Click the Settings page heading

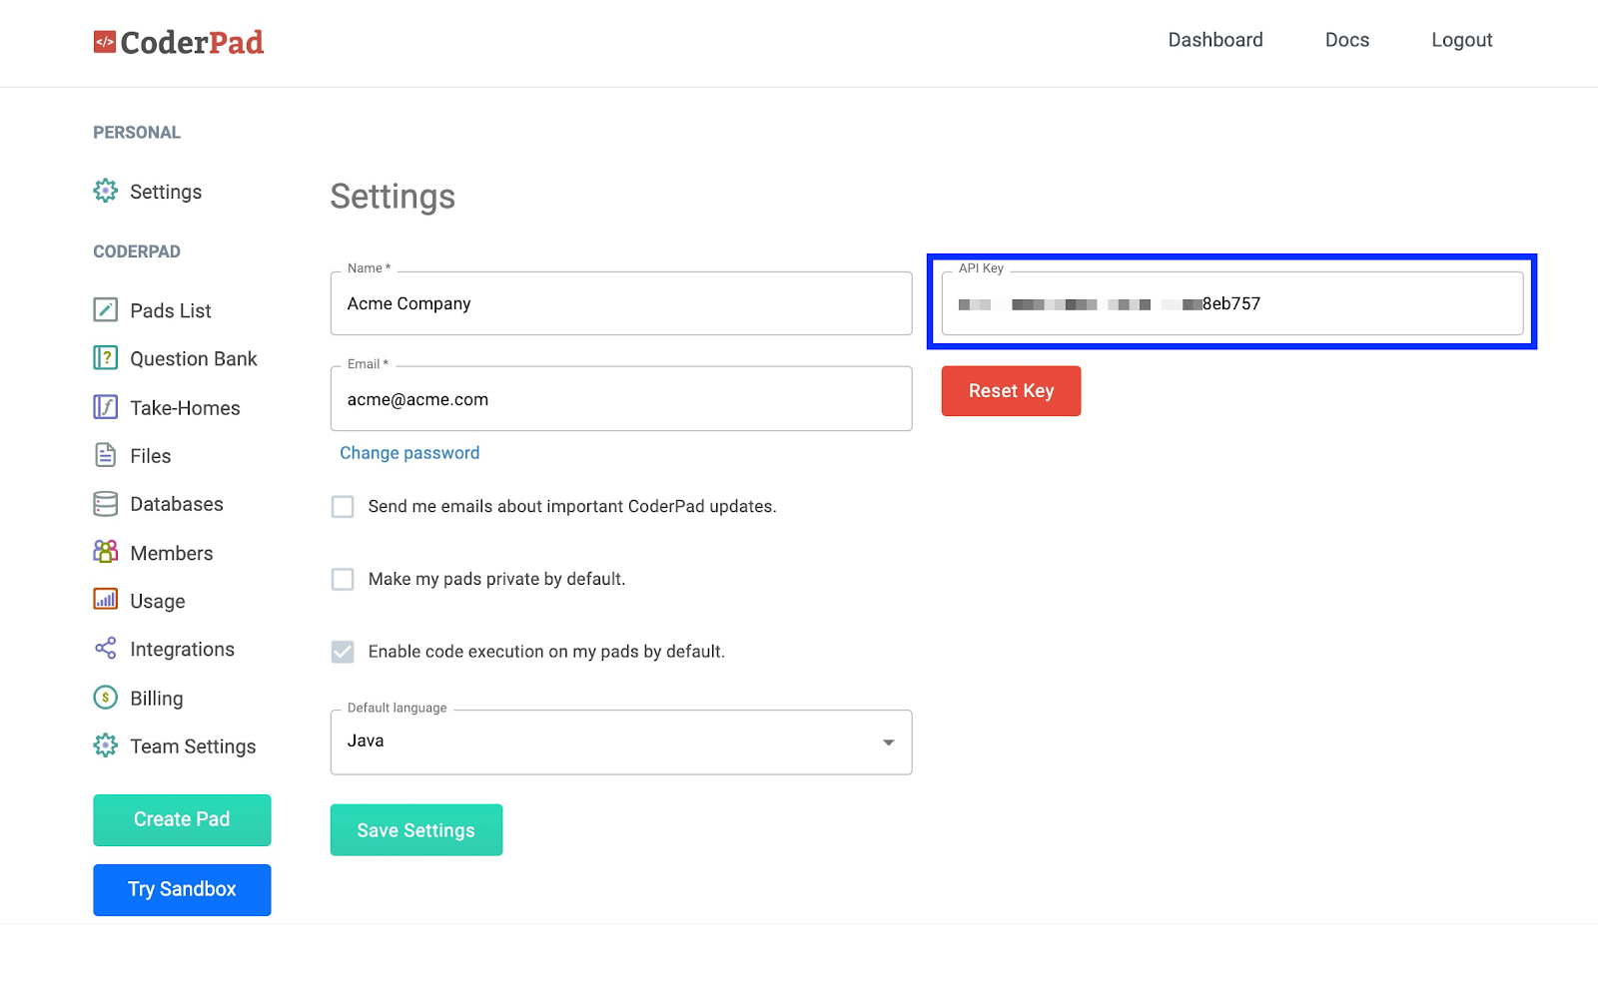[x=393, y=197]
